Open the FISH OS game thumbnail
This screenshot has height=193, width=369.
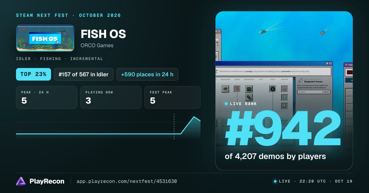click(x=45, y=38)
